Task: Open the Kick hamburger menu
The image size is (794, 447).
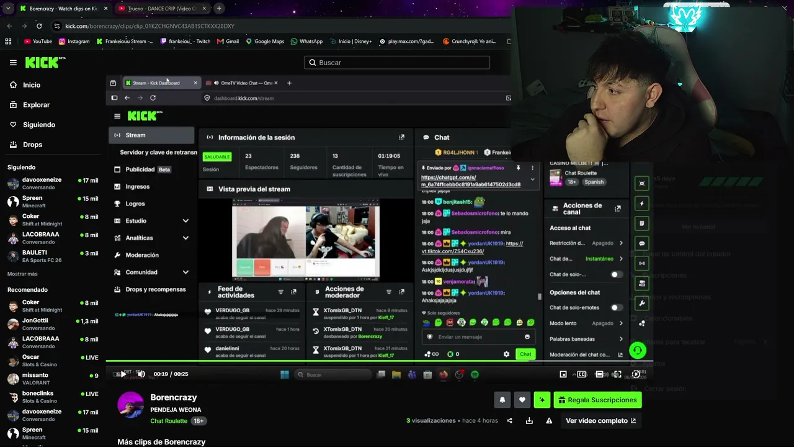Action: pyautogui.click(x=13, y=63)
